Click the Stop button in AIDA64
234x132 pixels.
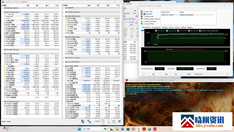tap(153, 74)
